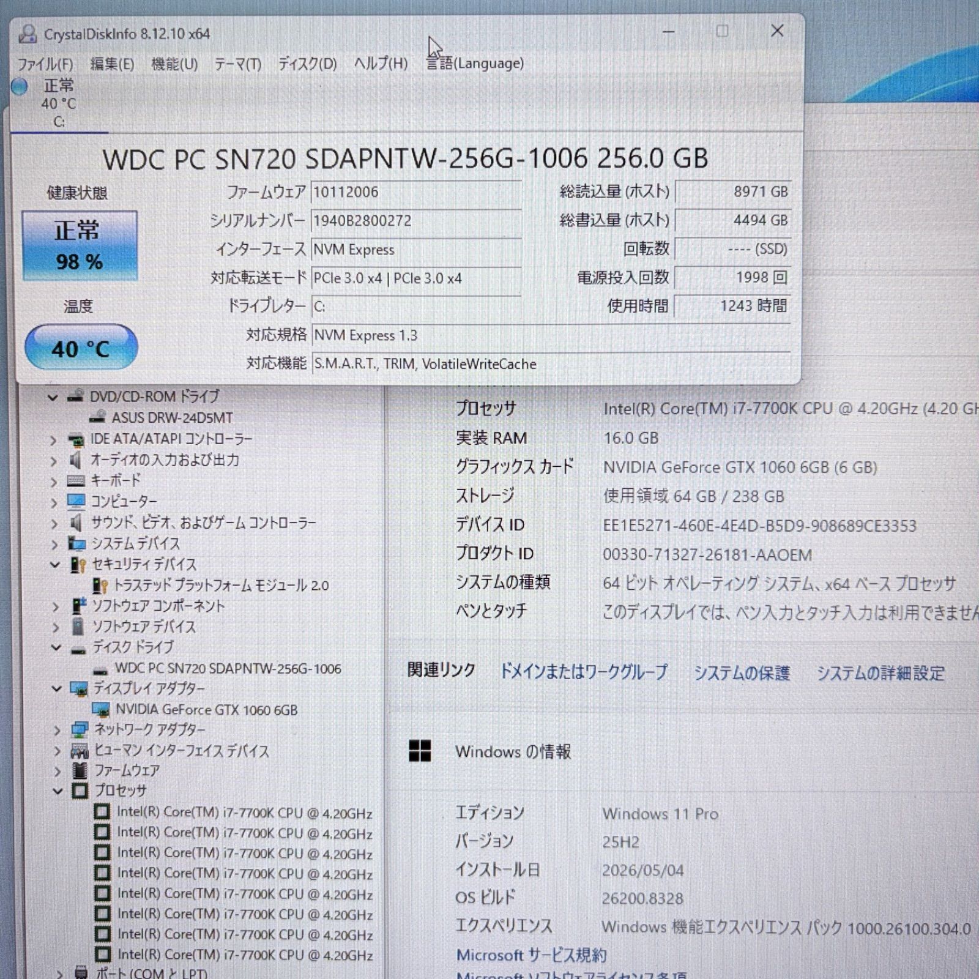
Task: Click the ディスプレイ アダプター category icon
Action: tap(80, 689)
